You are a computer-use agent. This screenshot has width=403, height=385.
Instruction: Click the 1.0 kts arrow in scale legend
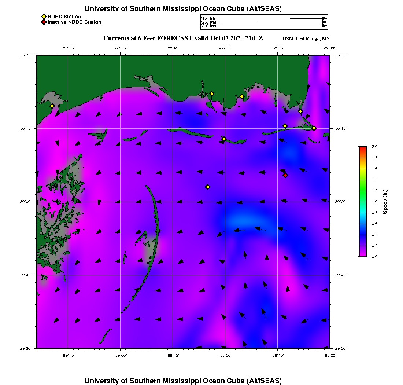[308, 18]
